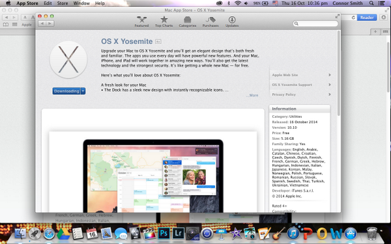Viewport: 391px width, 244px height.
Task: Open Top Charts star icon
Action: 164,21
